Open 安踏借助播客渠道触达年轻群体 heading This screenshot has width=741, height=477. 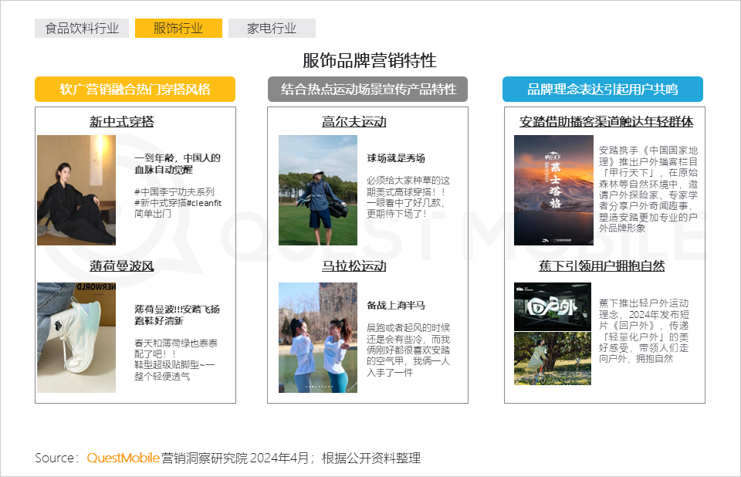(607, 122)
